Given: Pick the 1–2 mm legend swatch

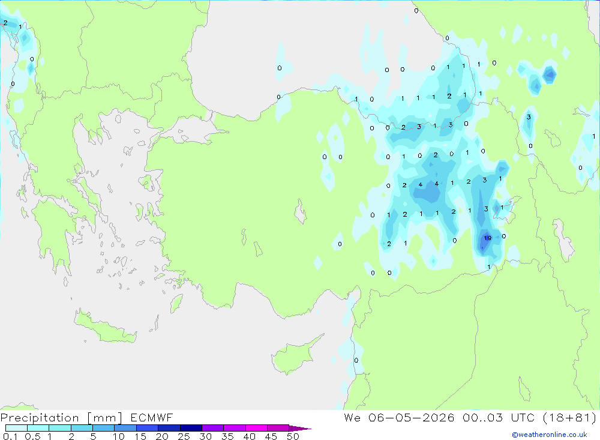Looking at the screenshot, I should (60, 428).
